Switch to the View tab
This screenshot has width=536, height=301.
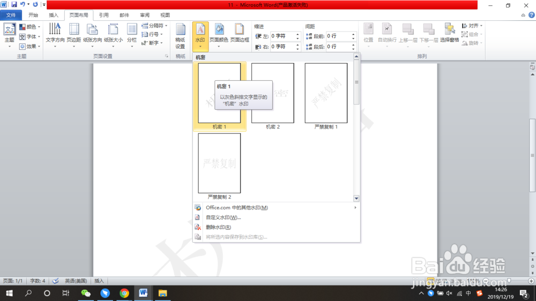tap(165, 15)
